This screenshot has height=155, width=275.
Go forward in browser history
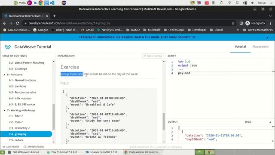click(x=11, y=23)
